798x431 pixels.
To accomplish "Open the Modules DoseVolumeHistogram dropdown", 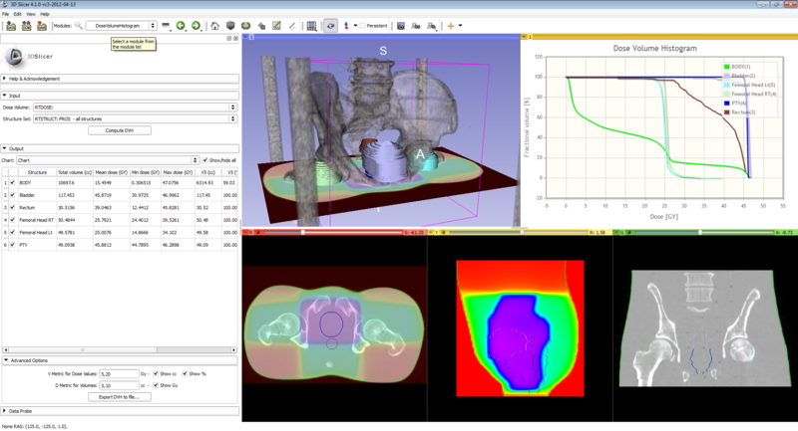I will pos(121,26).
